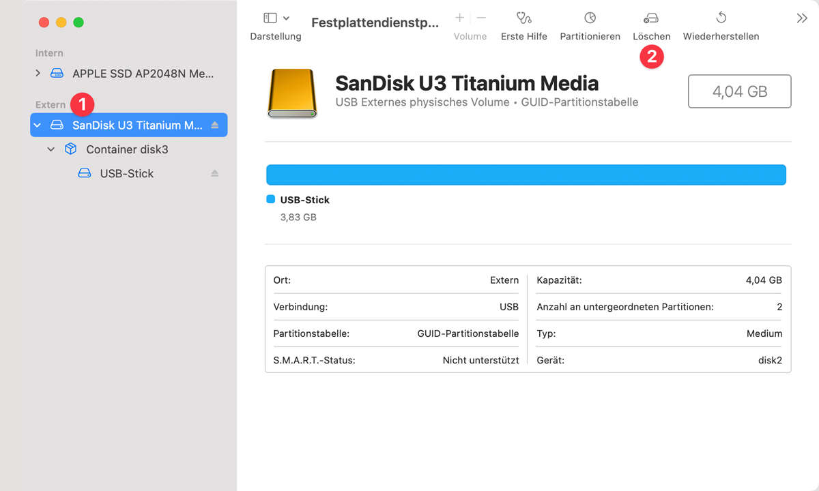Close the window with red button
Screen dimensions: 819x491
44,23
